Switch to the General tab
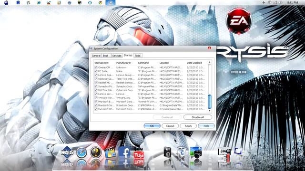The width and height of the screenshot is (305, 171). 96,56
